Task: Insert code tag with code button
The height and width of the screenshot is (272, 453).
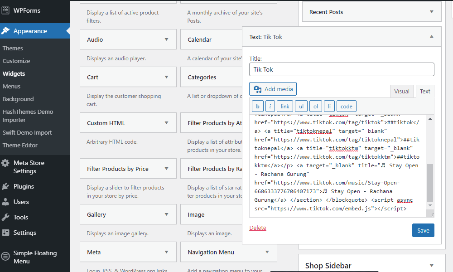Action: 346,107
